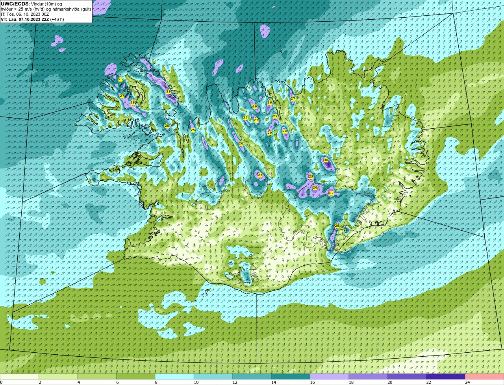Select the light cyan swatch between 8 and 10
Viewport: 504px width, 385px height.
coord(175,377)
